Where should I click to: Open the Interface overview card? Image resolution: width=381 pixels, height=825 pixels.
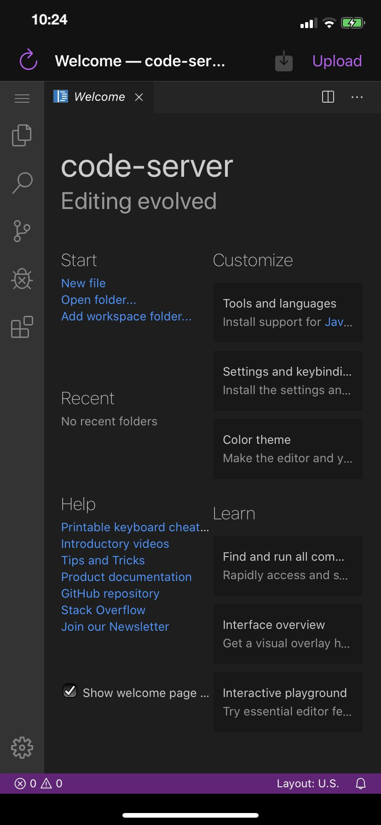(288, 634)
